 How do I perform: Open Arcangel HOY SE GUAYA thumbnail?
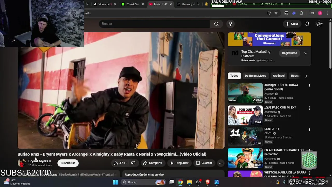pos(245,93)
